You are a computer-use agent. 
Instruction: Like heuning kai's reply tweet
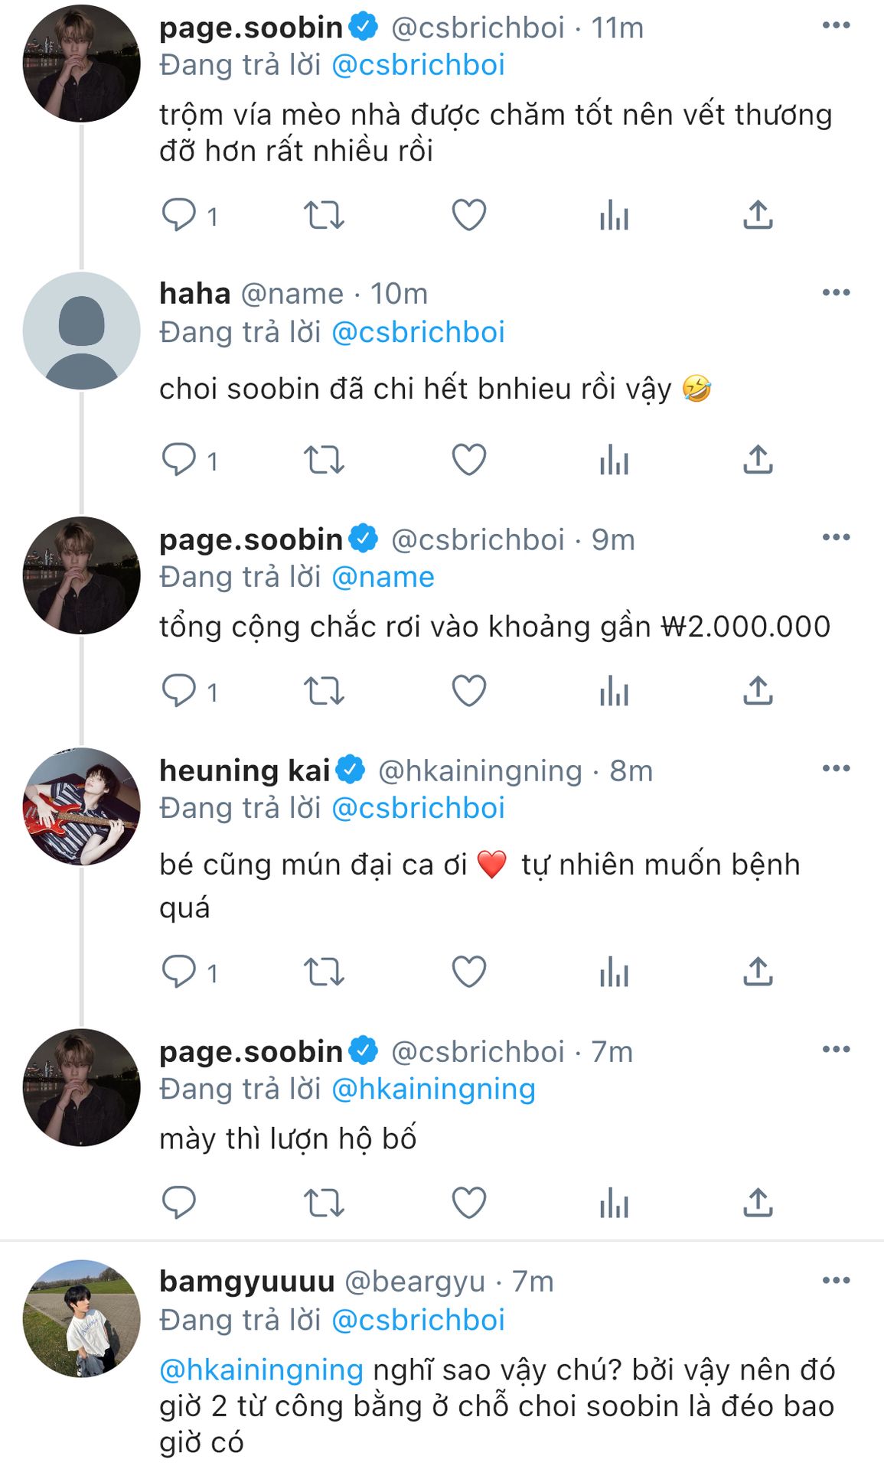[x=468, y=972]
